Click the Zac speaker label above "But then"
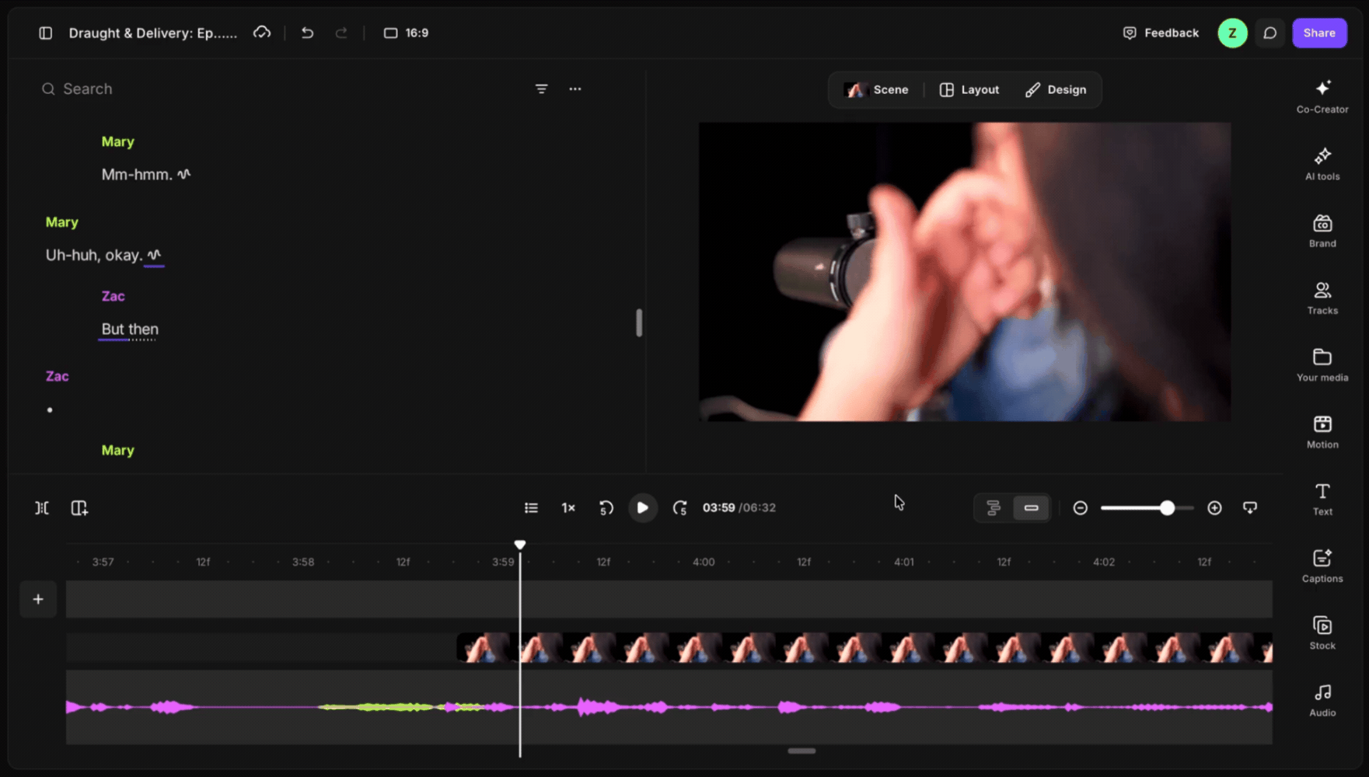1369x777 pixels. pyautogui.click(x=113, y=296)
